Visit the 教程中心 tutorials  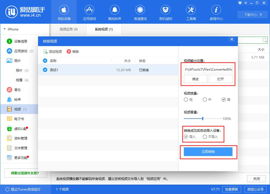point(216,12)
